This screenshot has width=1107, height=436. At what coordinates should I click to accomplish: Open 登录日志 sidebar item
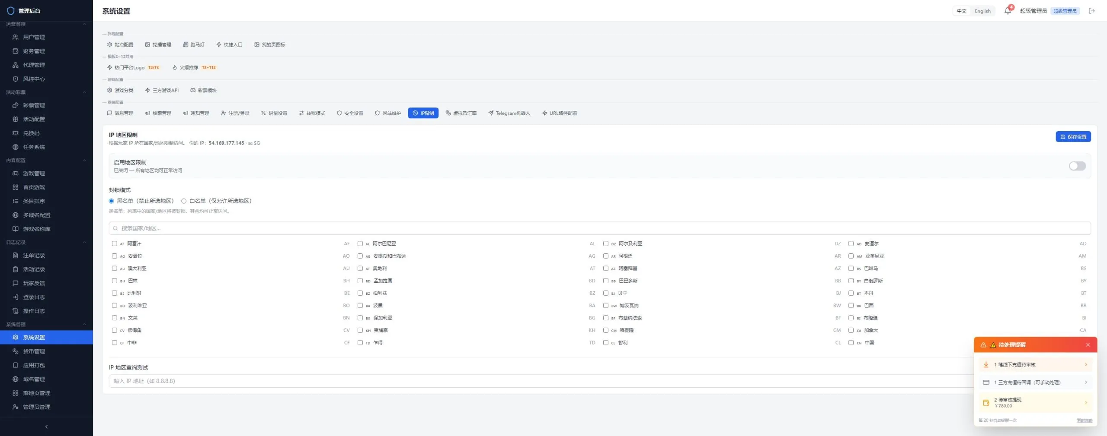click(x=46, y=297)
